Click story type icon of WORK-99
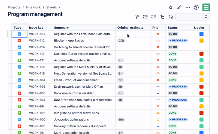This screenshot has height=134, width=218. [x=19, y=106]
